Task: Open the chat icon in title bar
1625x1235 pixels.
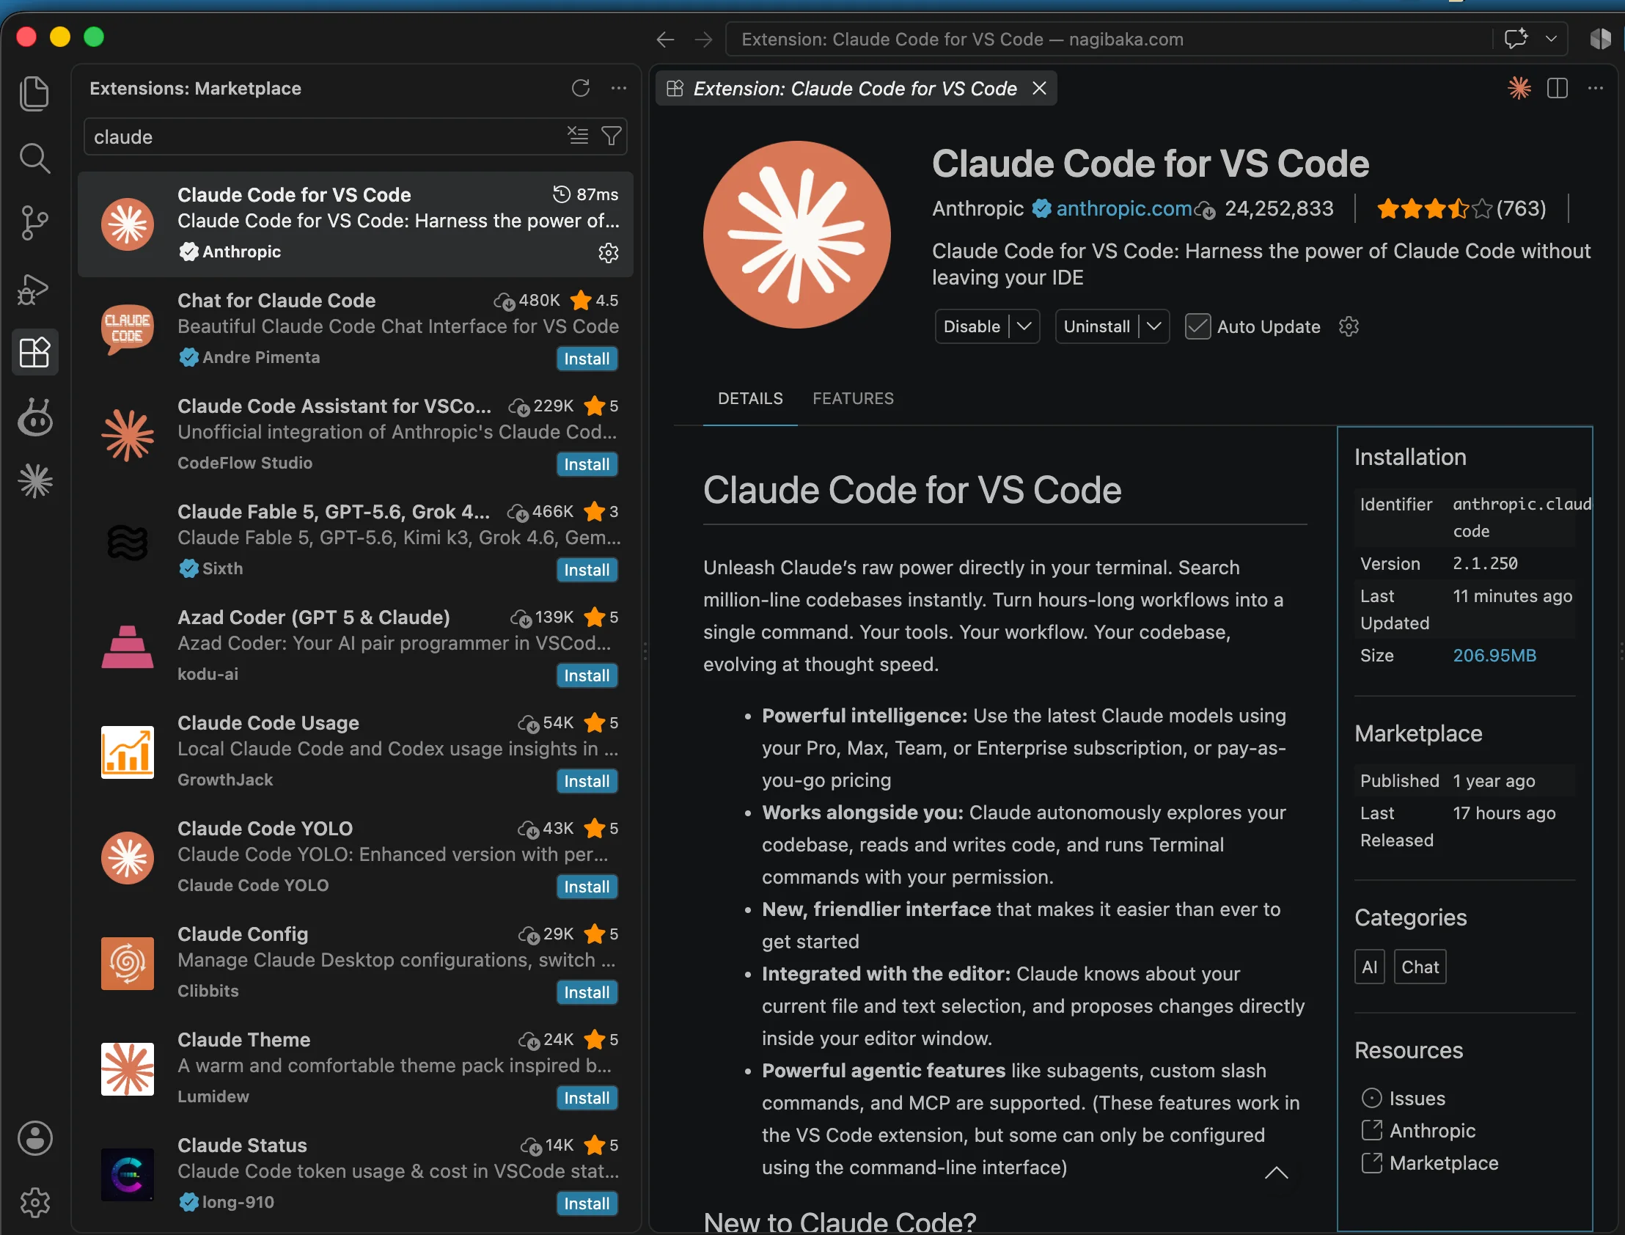Action: pos(1516,38)
